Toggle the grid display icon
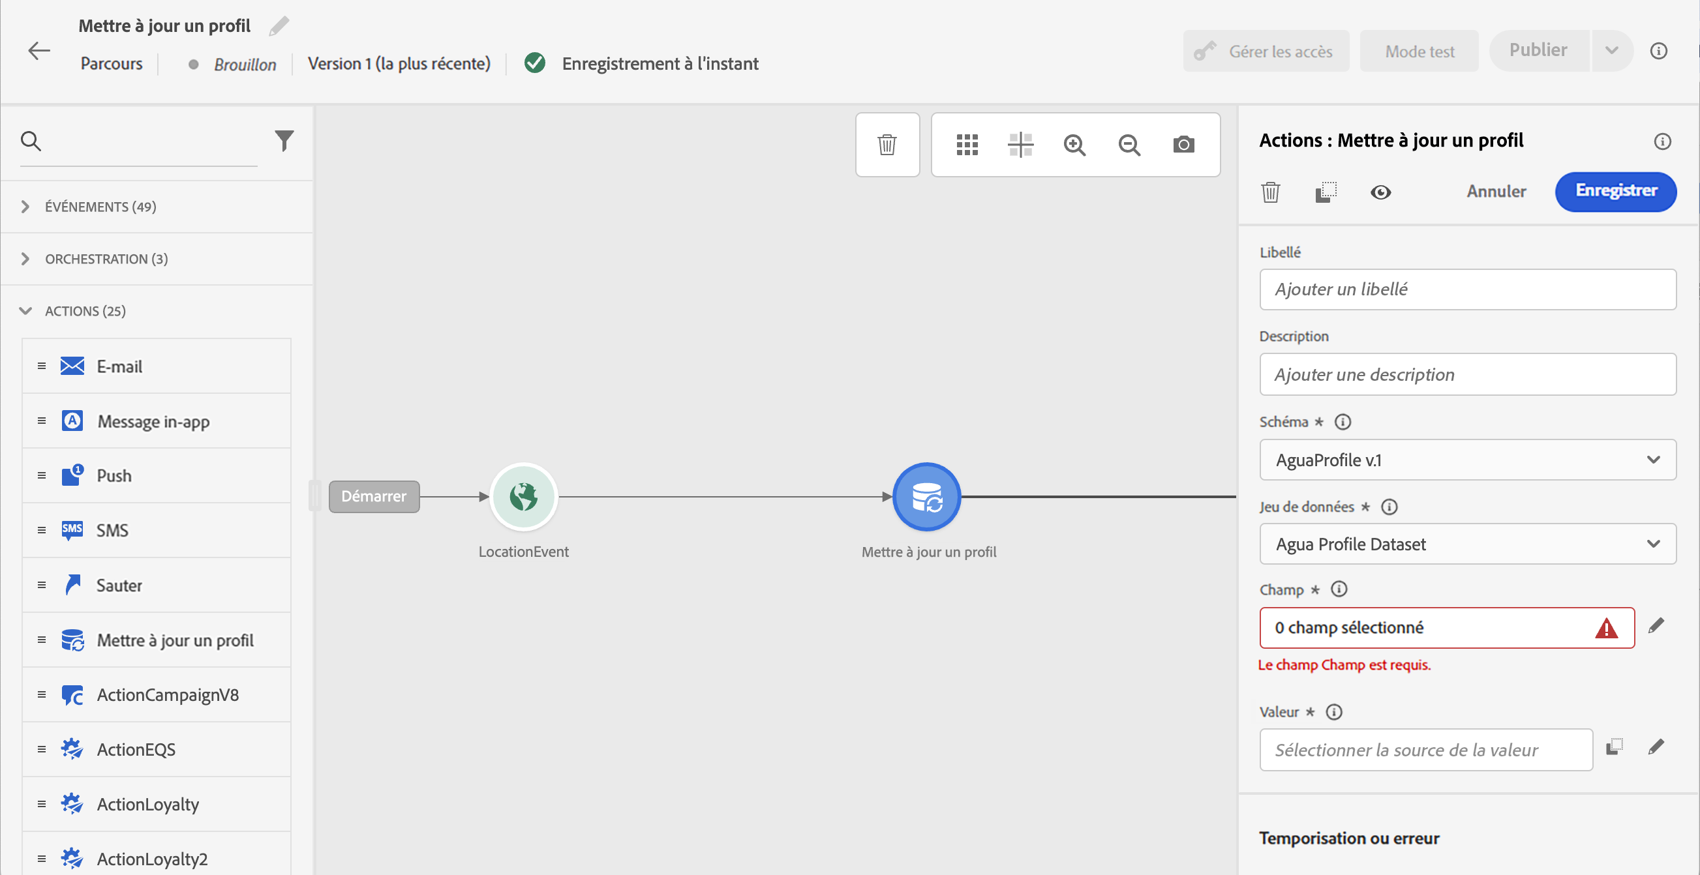 pos(967,144)
